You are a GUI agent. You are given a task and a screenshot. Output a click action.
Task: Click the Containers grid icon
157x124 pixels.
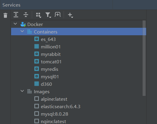pyautogui.click(x=29, y=32)
